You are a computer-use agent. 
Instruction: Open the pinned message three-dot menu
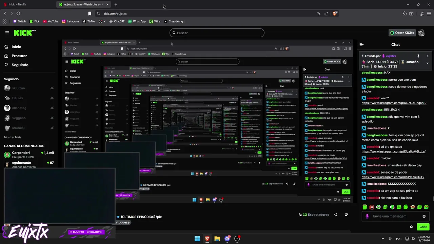tap(427, 56)
